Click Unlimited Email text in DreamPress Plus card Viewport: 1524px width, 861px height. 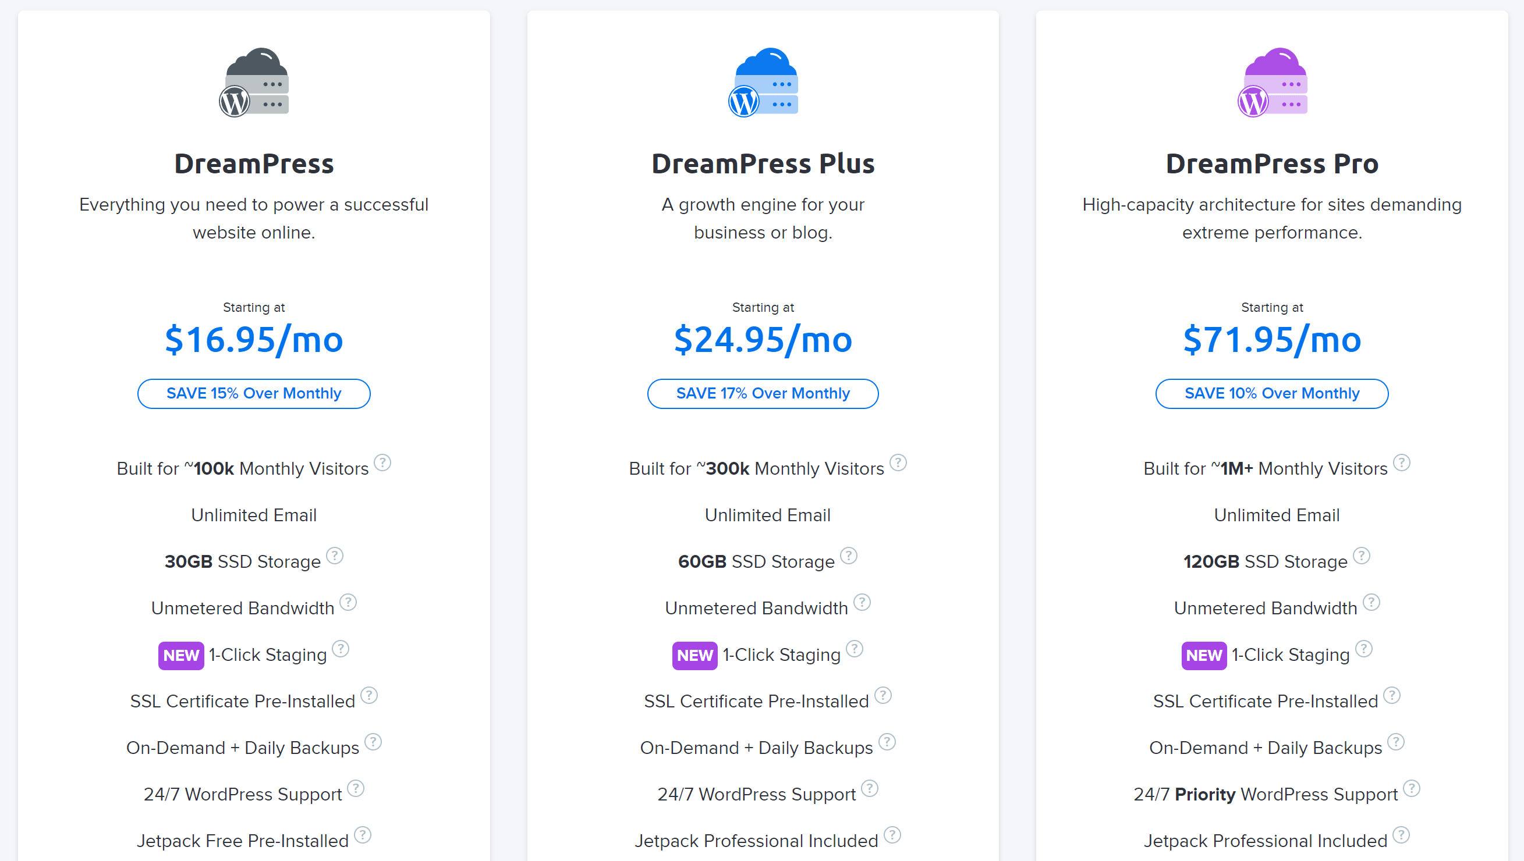[x=768, y=515]
